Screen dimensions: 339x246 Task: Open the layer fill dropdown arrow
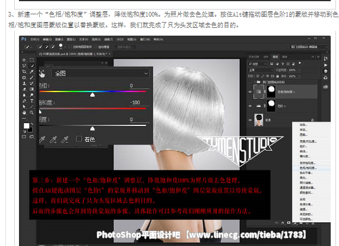pyautogui.click(x=299, y=76)
